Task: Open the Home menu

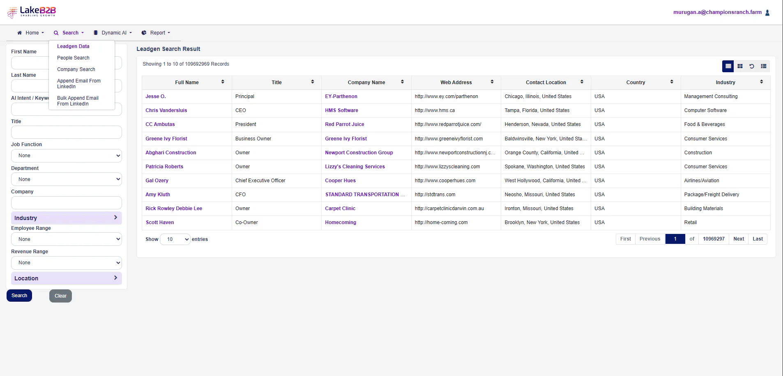Action: pos(31,33)
